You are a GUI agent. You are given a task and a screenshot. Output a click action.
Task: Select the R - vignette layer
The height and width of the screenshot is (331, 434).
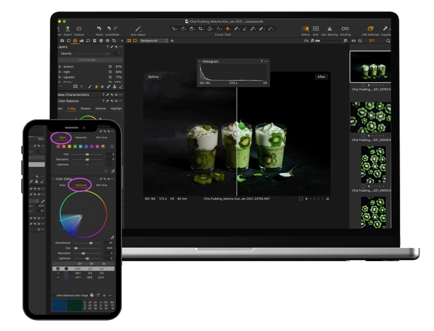pyautogui.click(x=90, y=77)
